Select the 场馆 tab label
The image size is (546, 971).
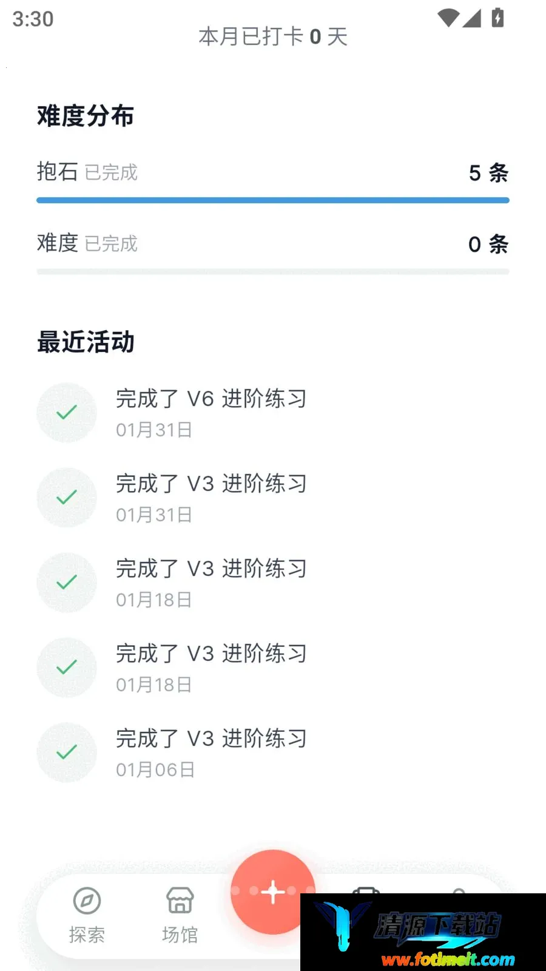[x=180, y=935]
